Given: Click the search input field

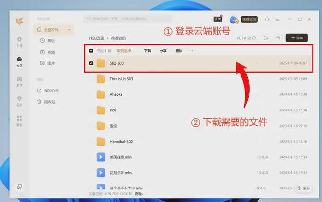Looking at the screenshot, I should tap(128, 19).
